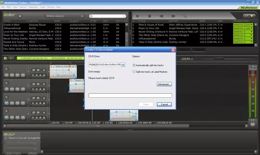Screen dimensions: 260x155
Task: Open the Library menu
Action: (23, 7)
